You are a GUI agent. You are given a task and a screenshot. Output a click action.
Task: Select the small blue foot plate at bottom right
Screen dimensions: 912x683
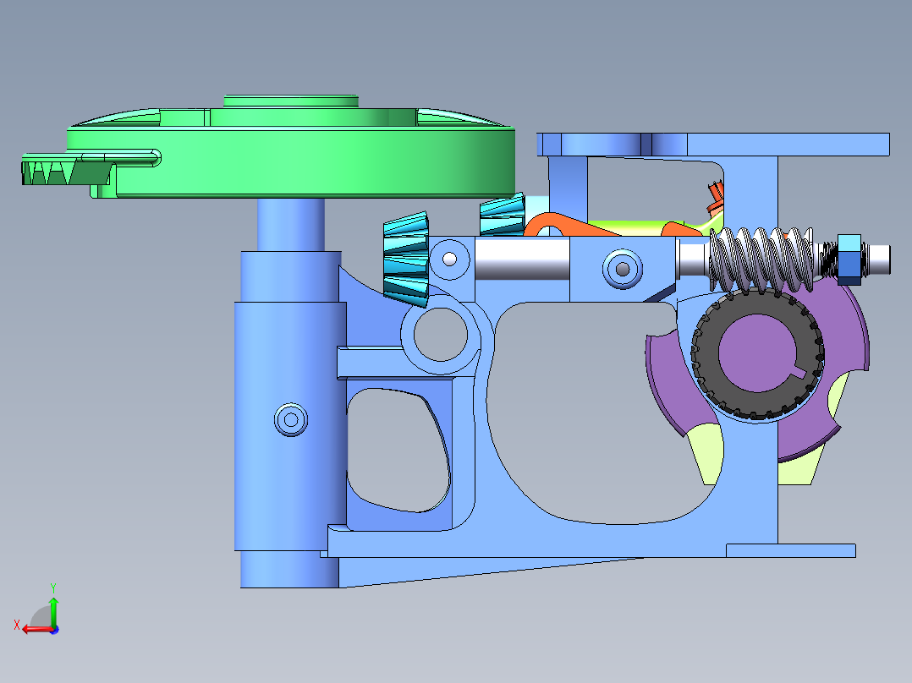(791, 550)
